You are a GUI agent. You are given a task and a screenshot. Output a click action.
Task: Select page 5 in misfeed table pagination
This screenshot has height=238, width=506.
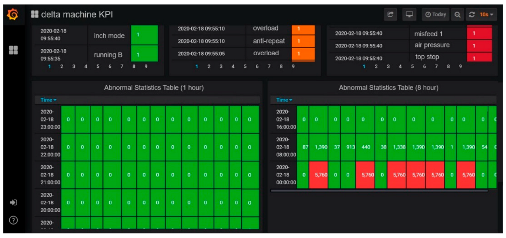pyautogui.click(x=412, y=67)
